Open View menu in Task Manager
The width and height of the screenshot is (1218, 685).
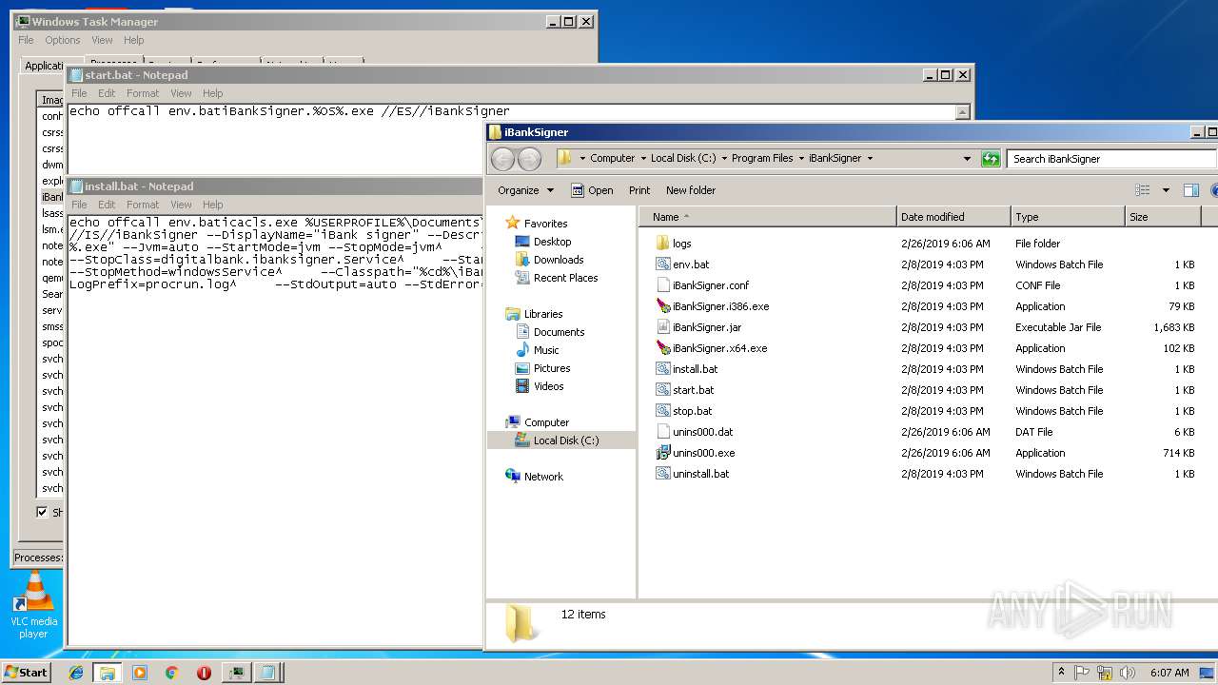coord(102,40)
